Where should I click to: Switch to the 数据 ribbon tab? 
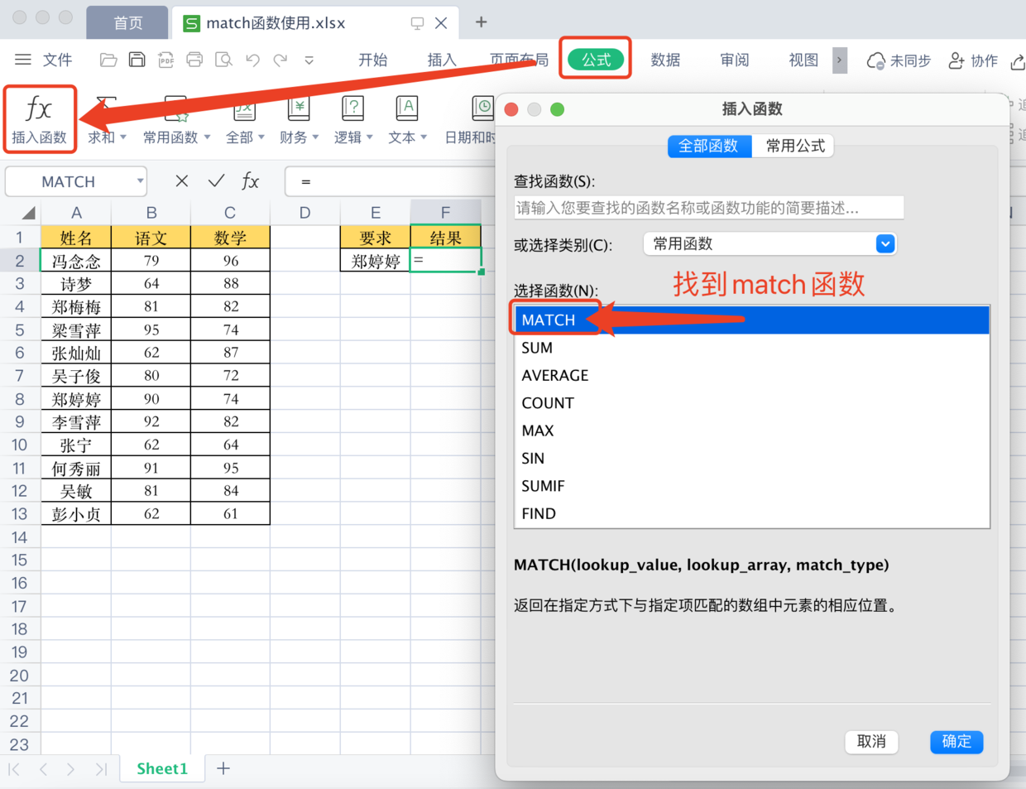click(665, 60)
